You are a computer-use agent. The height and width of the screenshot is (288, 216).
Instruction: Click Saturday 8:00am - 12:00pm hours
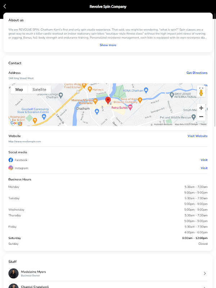point(195,238)
